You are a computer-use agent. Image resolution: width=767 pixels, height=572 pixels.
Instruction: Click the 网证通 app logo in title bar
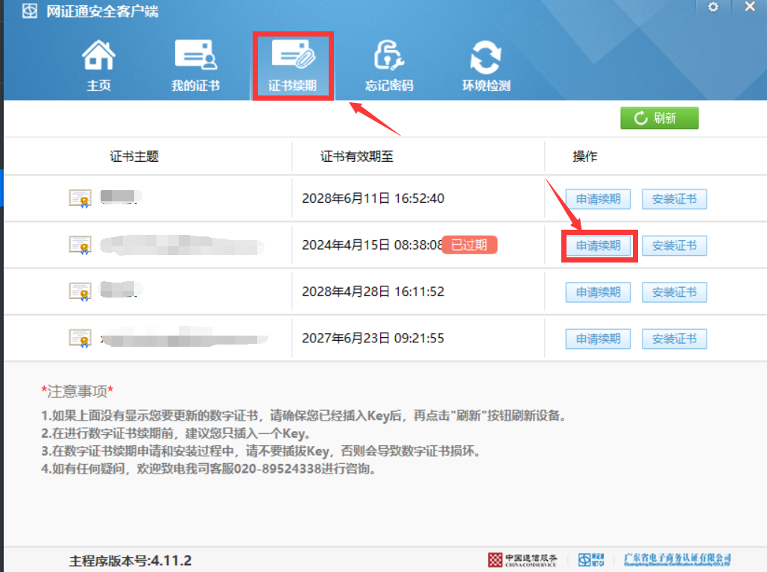(29, 11)
